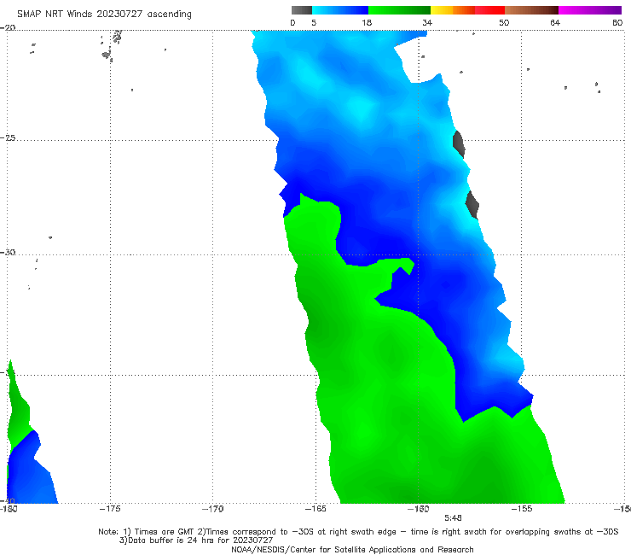Click the NOAA/NESDIS credit line
Viewport: 631px width, 555px height.
pyautogui.click(x=352, y=550)
